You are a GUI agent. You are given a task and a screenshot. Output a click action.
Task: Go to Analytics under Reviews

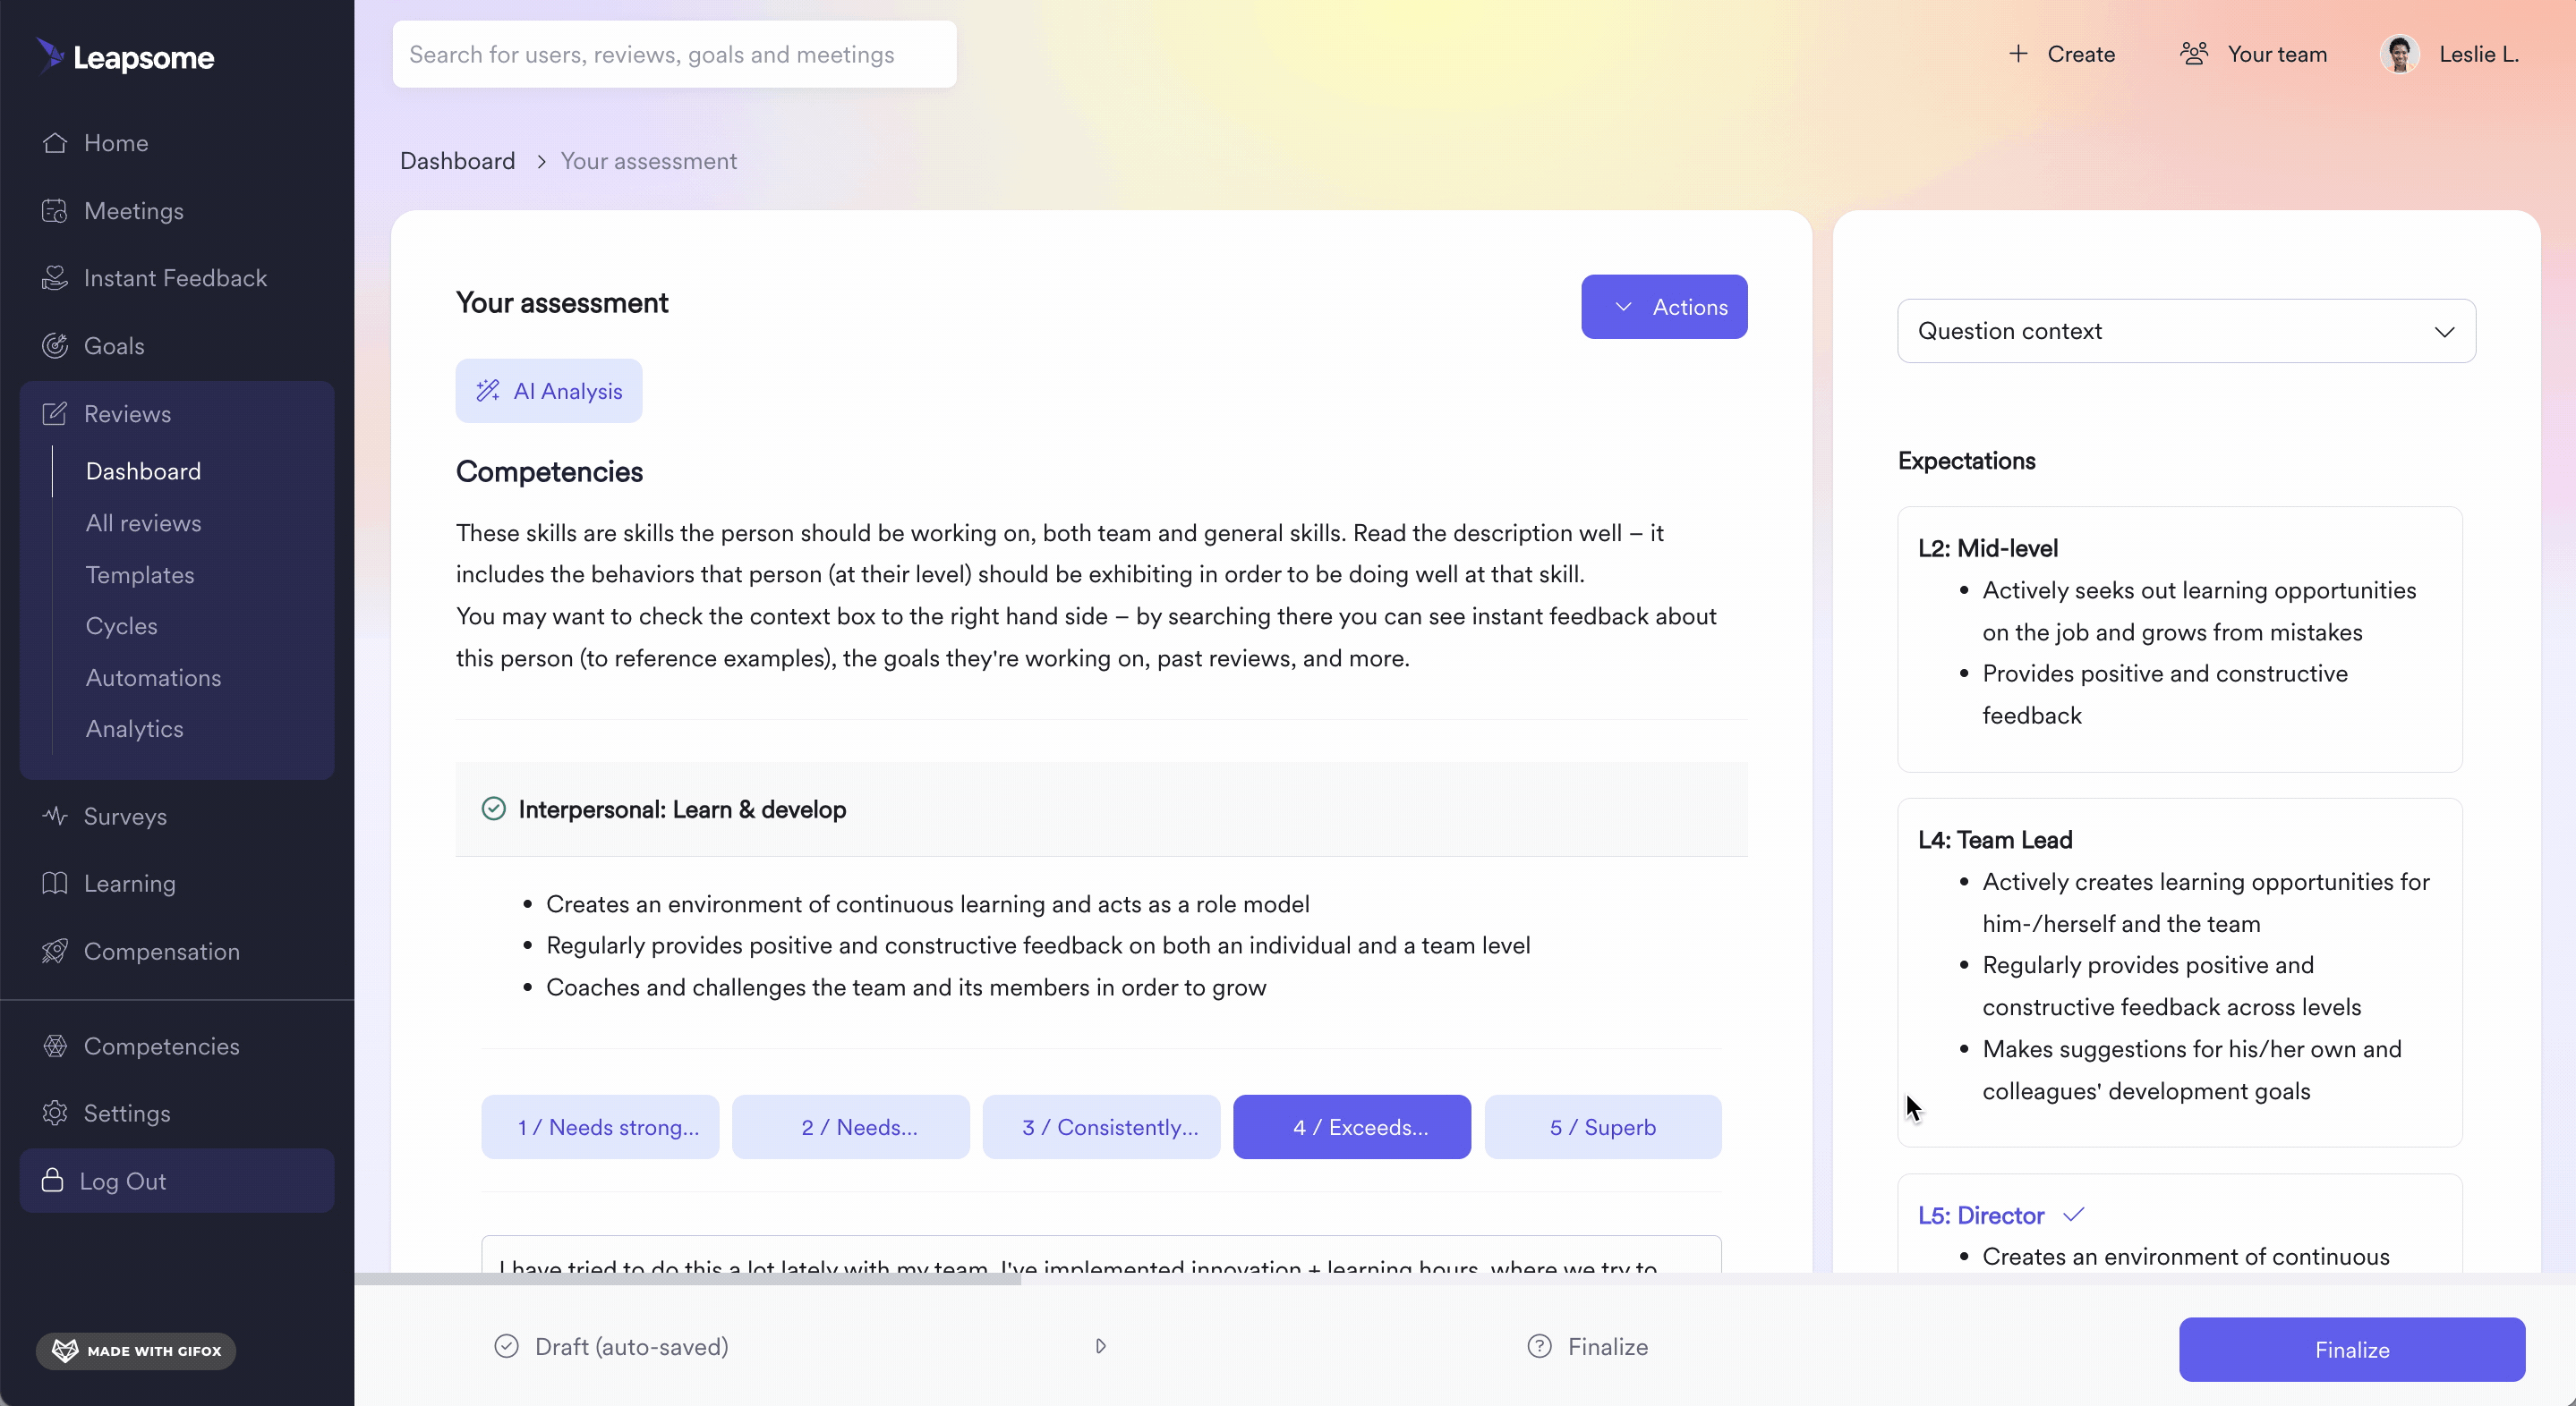tap(135, 728)
